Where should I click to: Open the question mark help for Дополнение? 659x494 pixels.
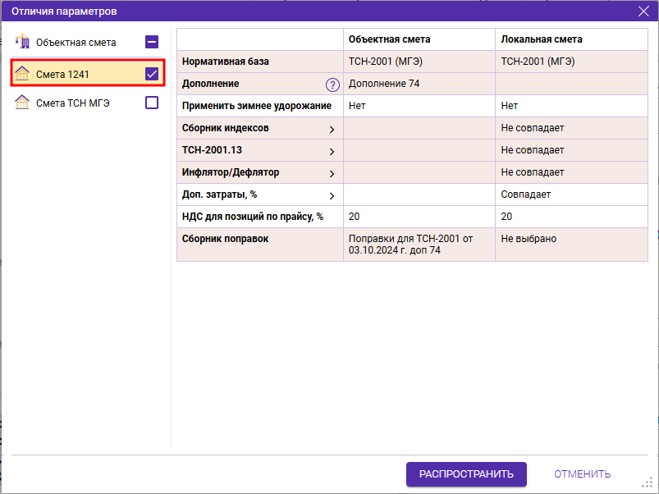[332, 85]
